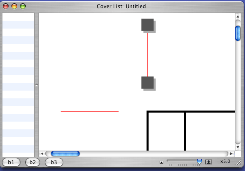Click the horizontal scrollbar right arrow

232,153
